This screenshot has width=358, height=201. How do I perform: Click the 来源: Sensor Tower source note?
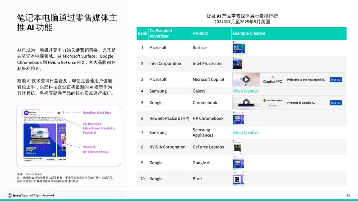(x=30, y=174)
